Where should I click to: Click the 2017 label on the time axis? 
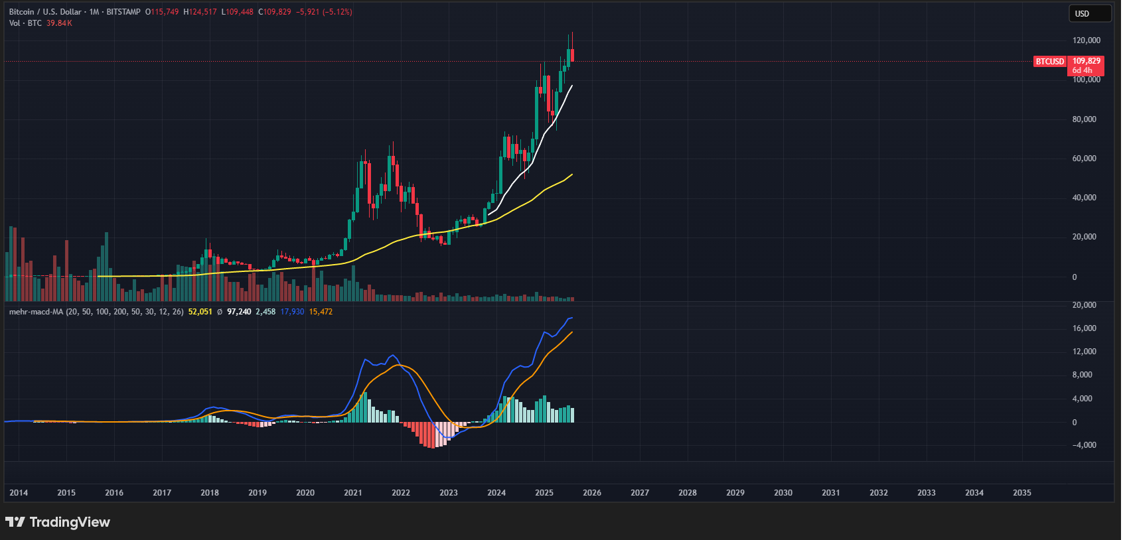(x=162, y=493)
